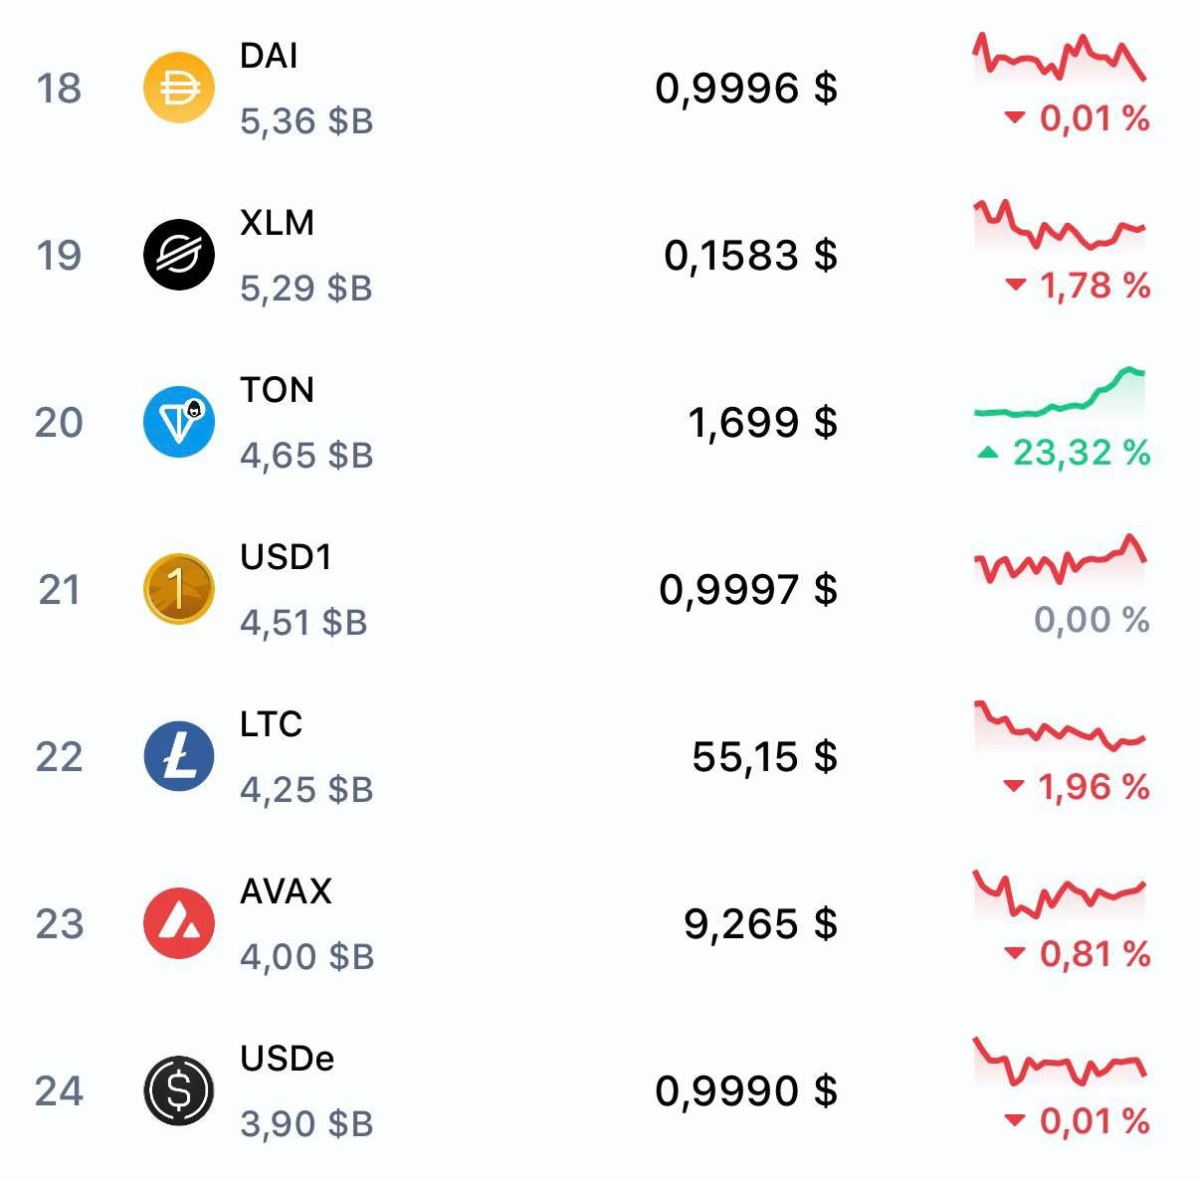Select the 9,265 $ AVAX price
Viewport: 1200px width, 1179px height.
click(760, 924)
